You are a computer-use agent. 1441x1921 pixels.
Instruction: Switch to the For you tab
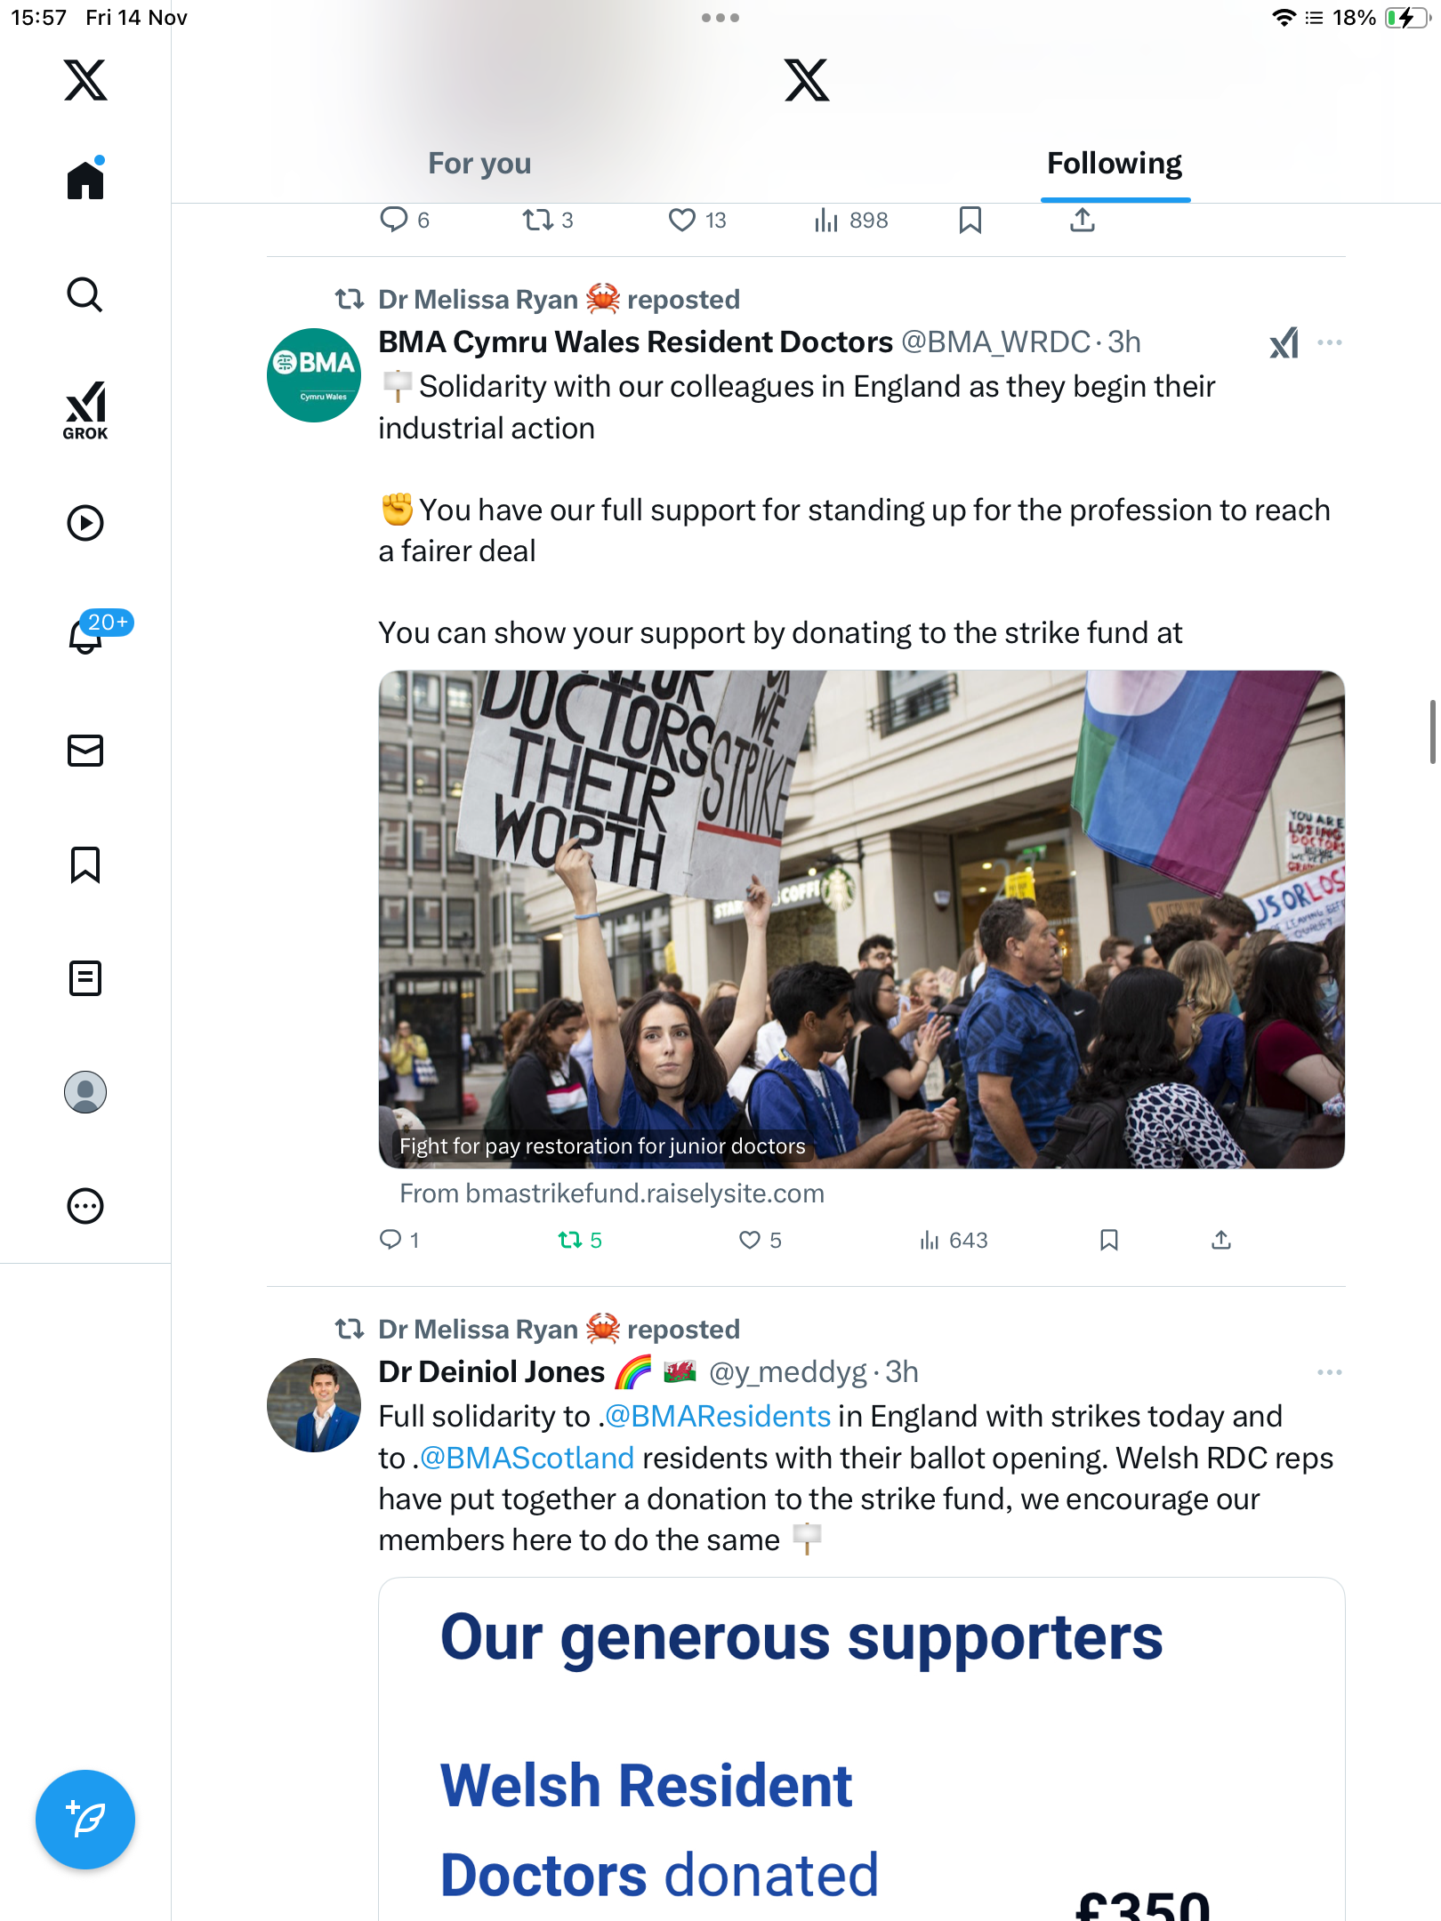pyautogui.click(x=479, y=164)
